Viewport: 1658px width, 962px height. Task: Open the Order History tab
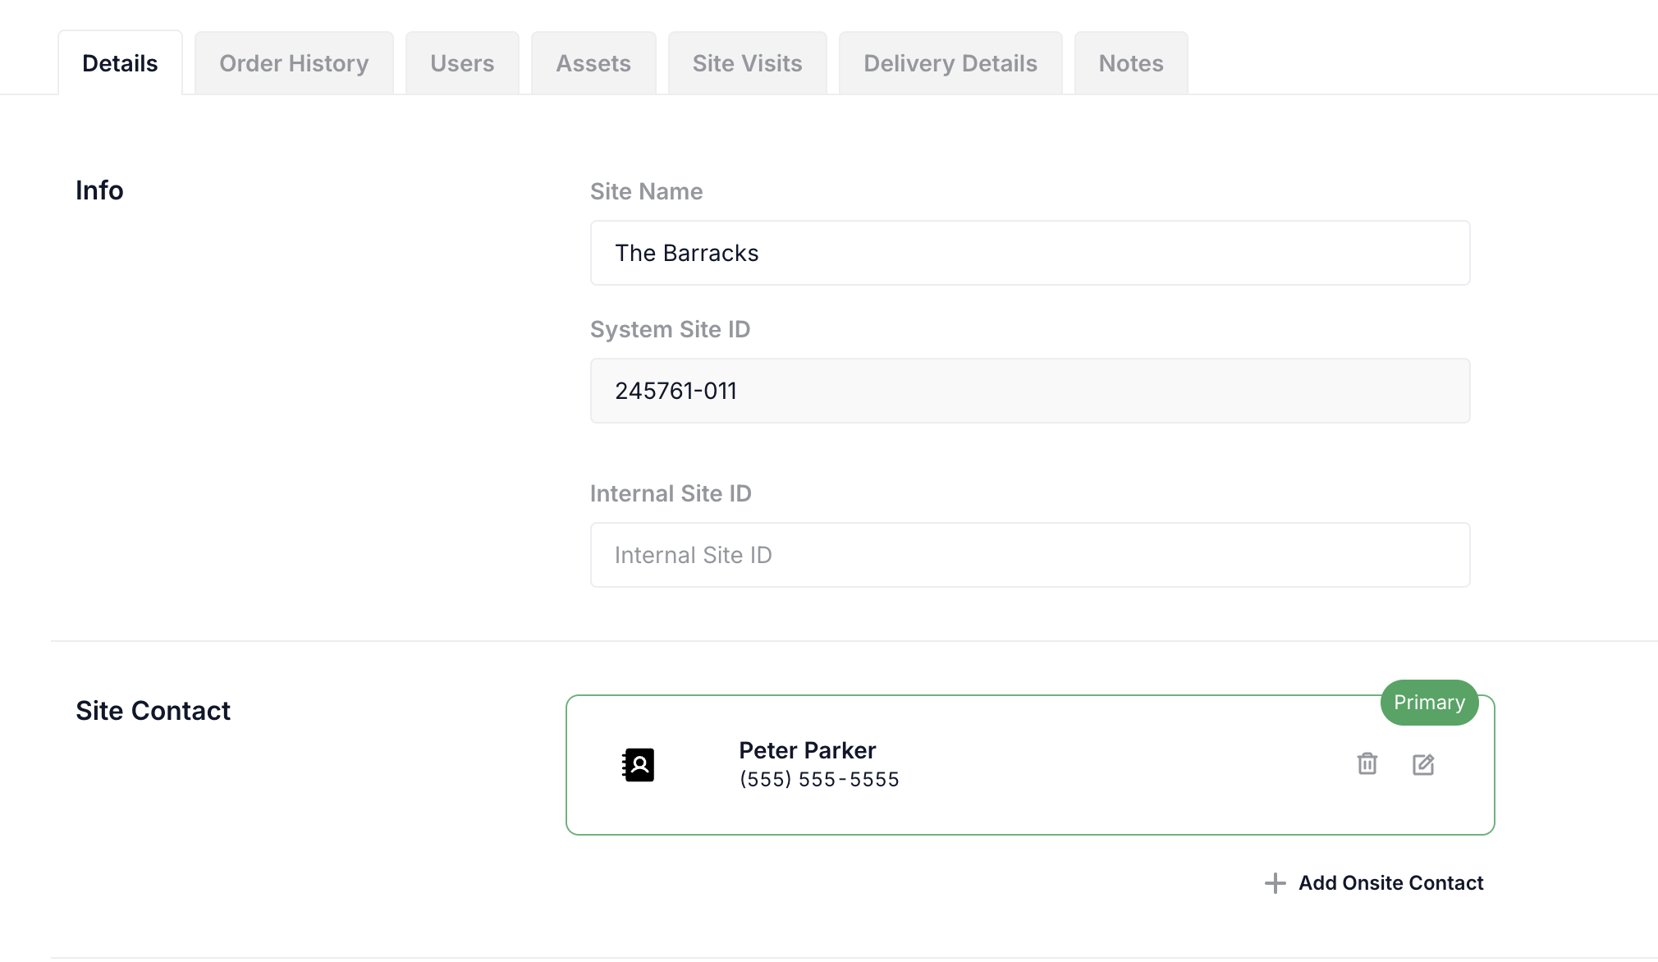[294, 63]
